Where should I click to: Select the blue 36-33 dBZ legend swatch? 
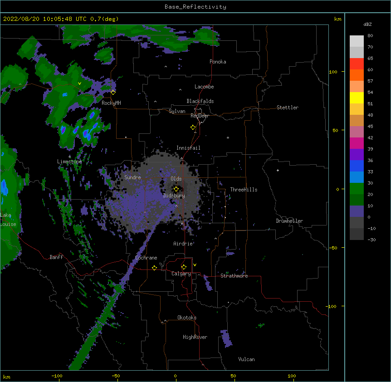pyautogui.click(x=357, y=166)
